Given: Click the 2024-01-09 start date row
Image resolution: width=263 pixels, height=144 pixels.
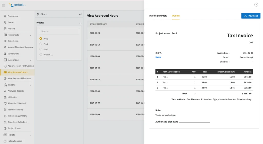Looking at the screenshot, I should point(95,56).
